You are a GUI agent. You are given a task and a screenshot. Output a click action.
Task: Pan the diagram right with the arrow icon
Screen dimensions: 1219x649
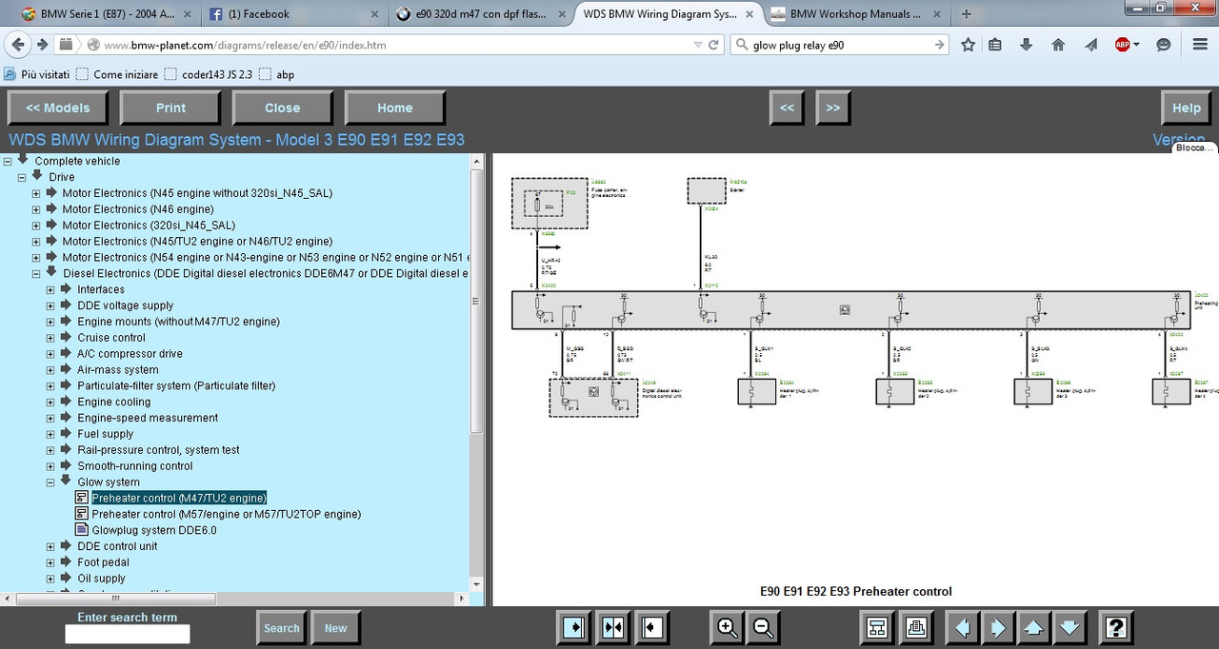998,628
